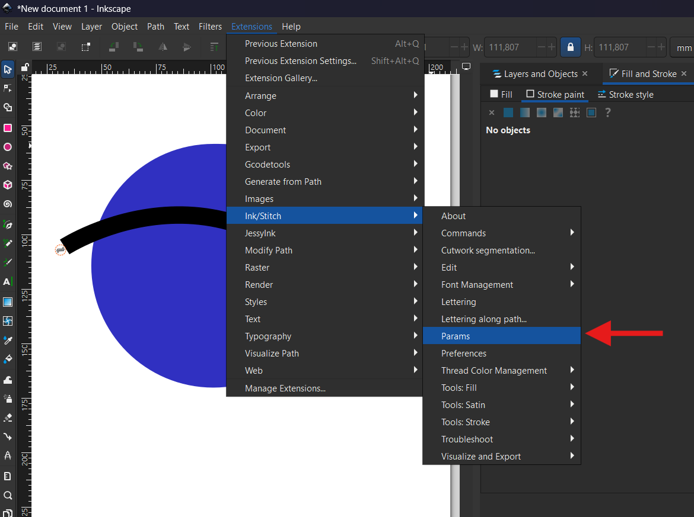The image size is (694, 517).
Task: Open the Path menu
Action: coord(156,27)
